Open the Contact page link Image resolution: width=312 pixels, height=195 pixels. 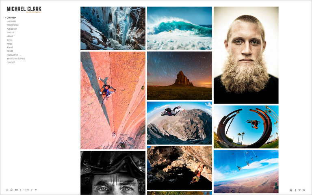(x=11, y=62)
